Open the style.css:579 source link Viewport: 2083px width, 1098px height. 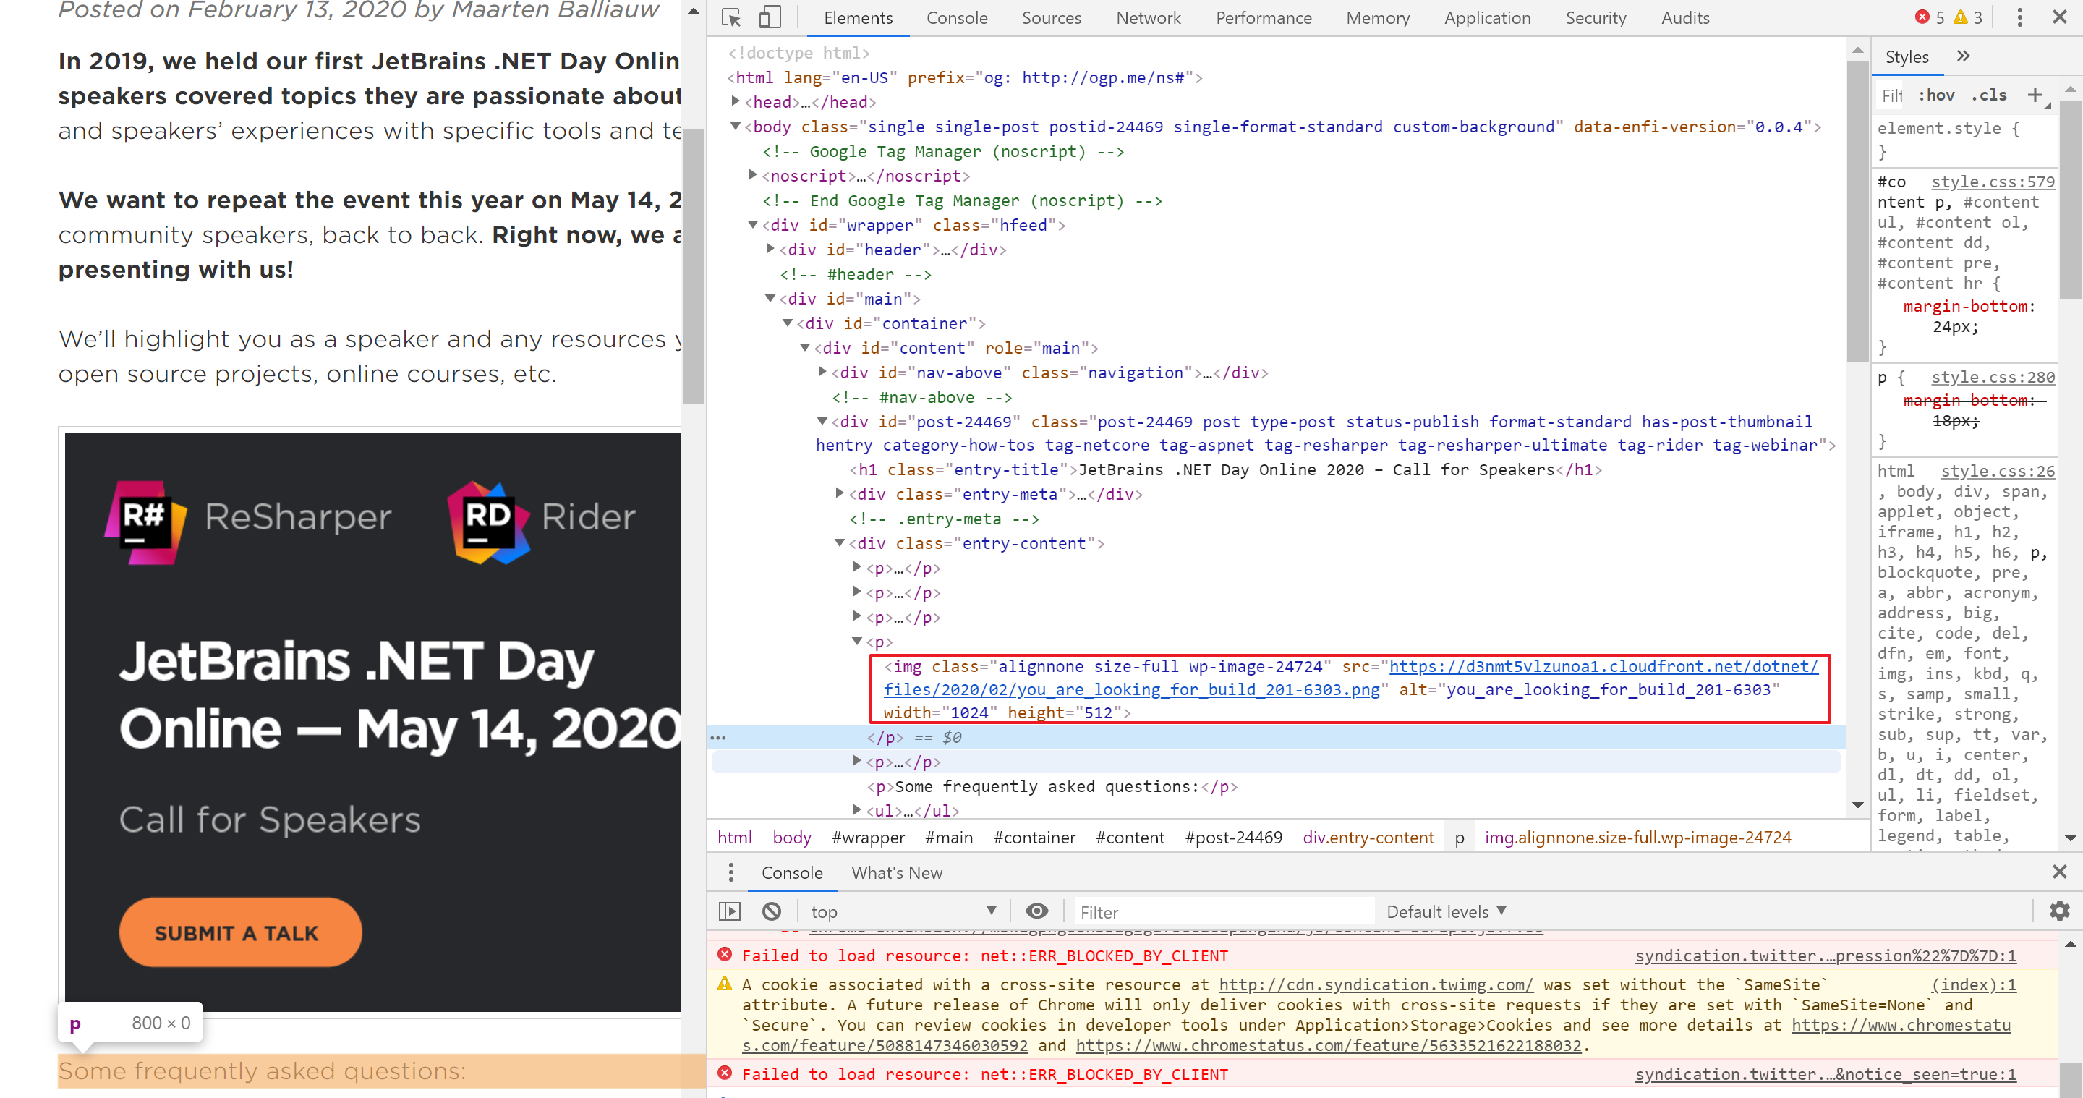point(1992,182)
